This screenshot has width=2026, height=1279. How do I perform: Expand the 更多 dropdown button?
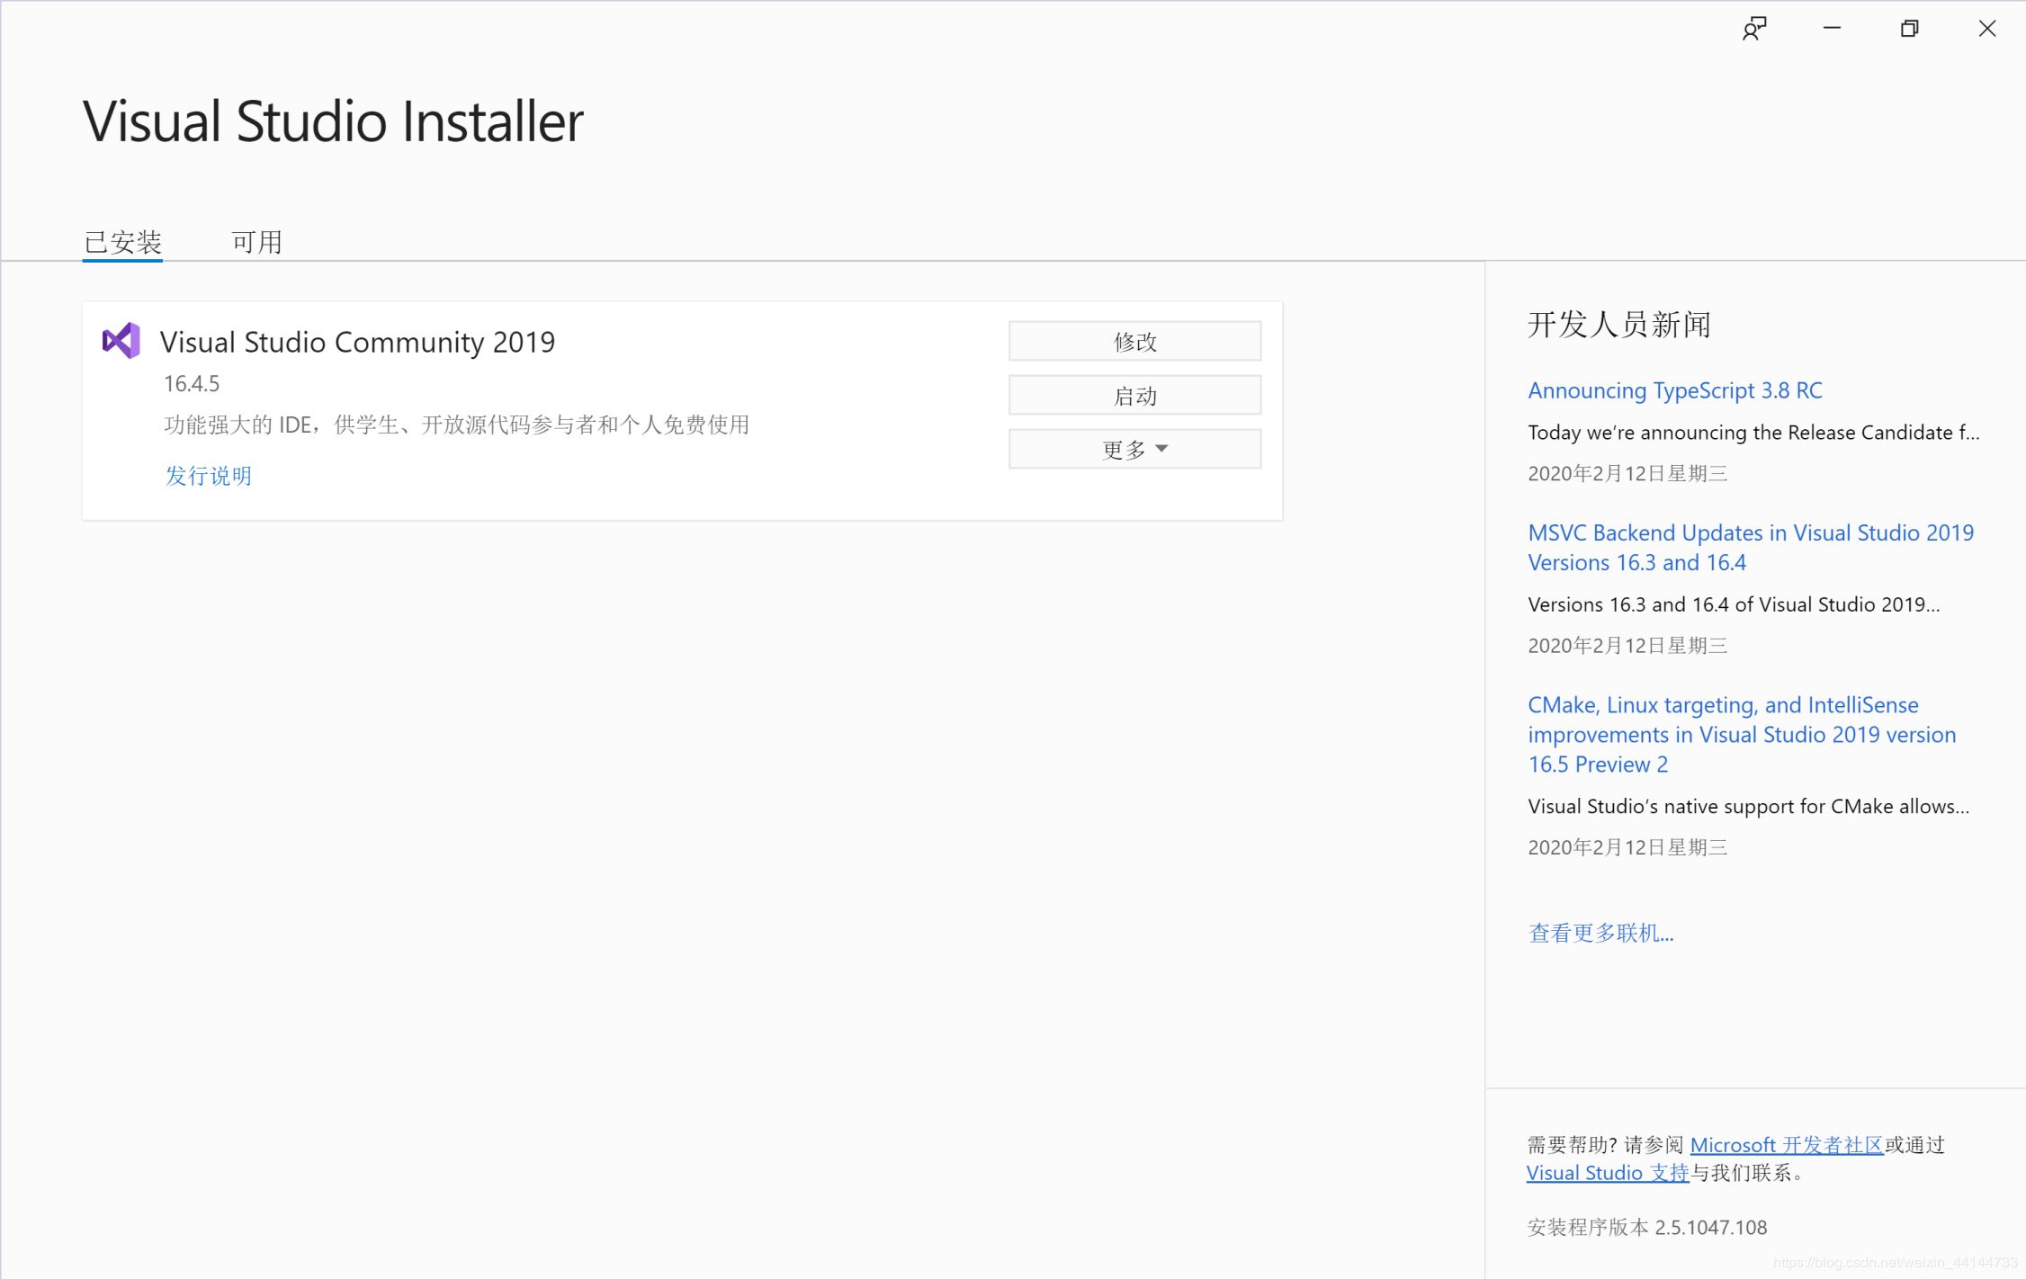click(1134, 449)
